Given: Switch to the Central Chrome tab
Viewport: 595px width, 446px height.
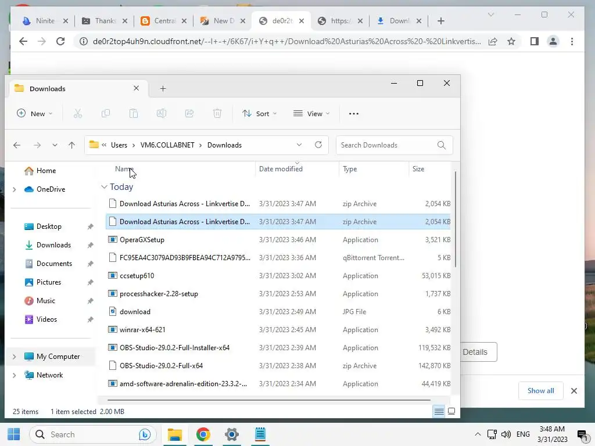Looking at the screenshot, I should tap(164, 21).
